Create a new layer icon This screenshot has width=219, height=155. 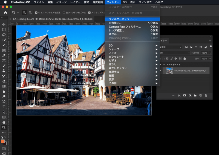pyautogui.click(x=200, y=95)
